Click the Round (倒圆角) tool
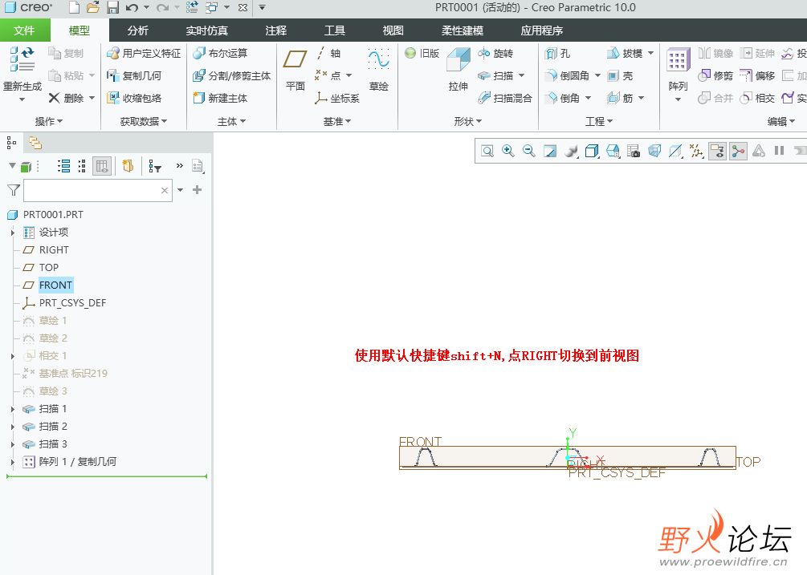 pos(567,75)
